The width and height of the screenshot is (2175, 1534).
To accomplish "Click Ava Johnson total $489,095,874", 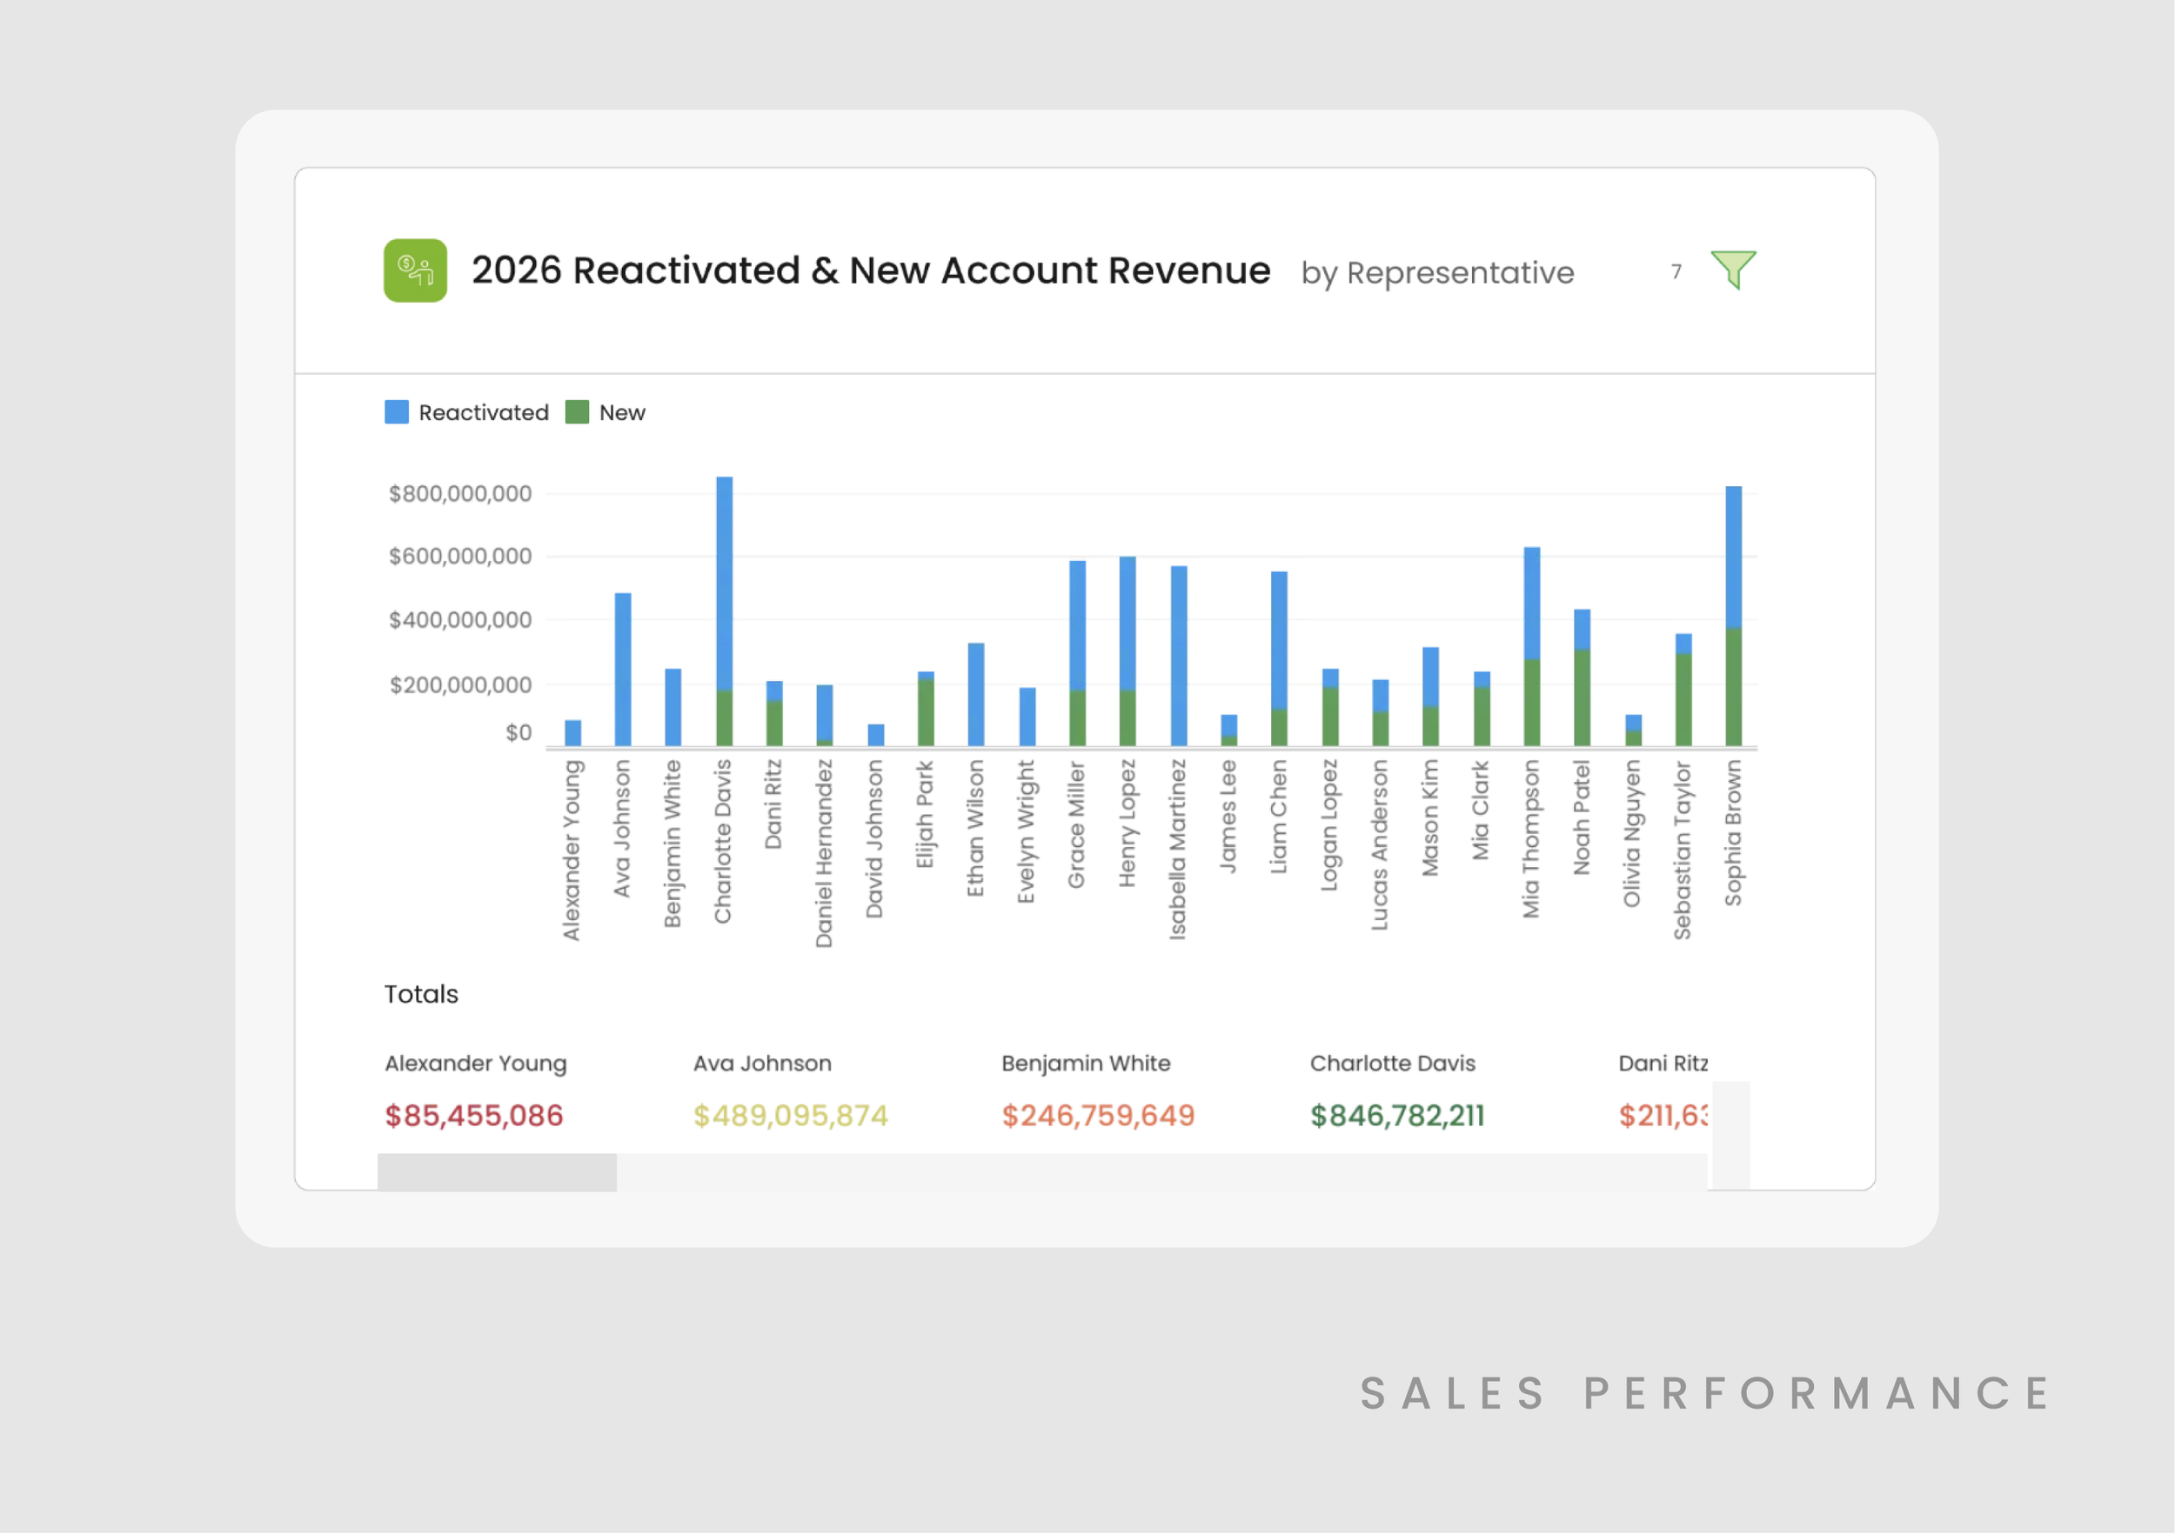I will click(791, 1116).
